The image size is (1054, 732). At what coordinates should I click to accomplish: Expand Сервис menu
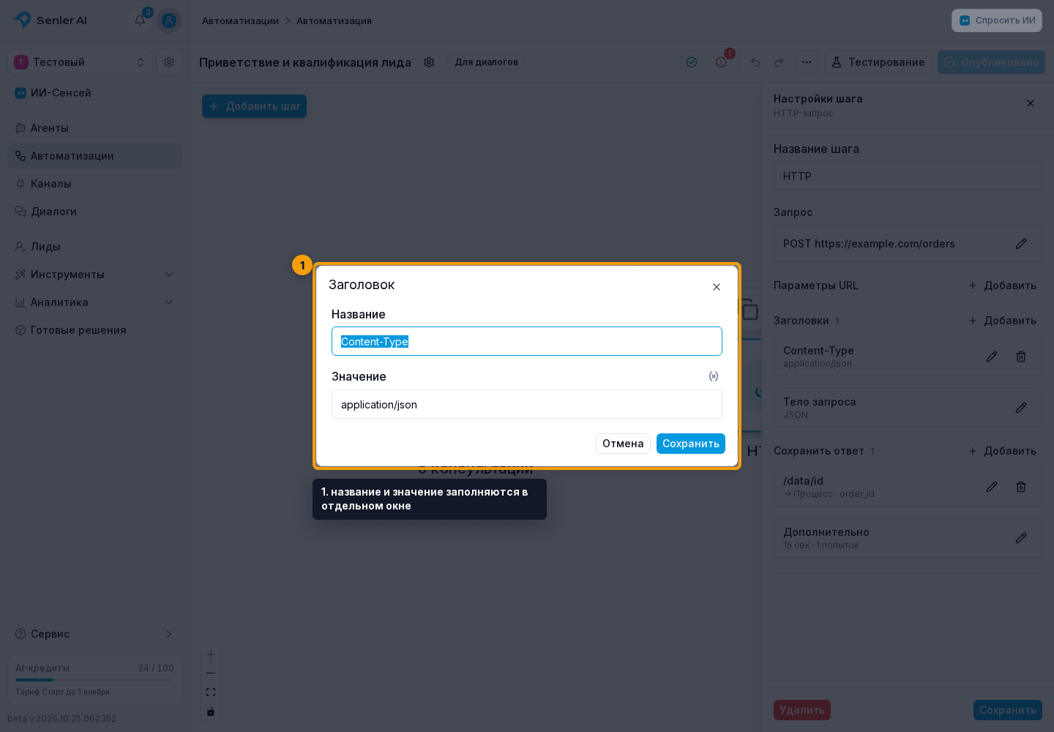point(95,634)
